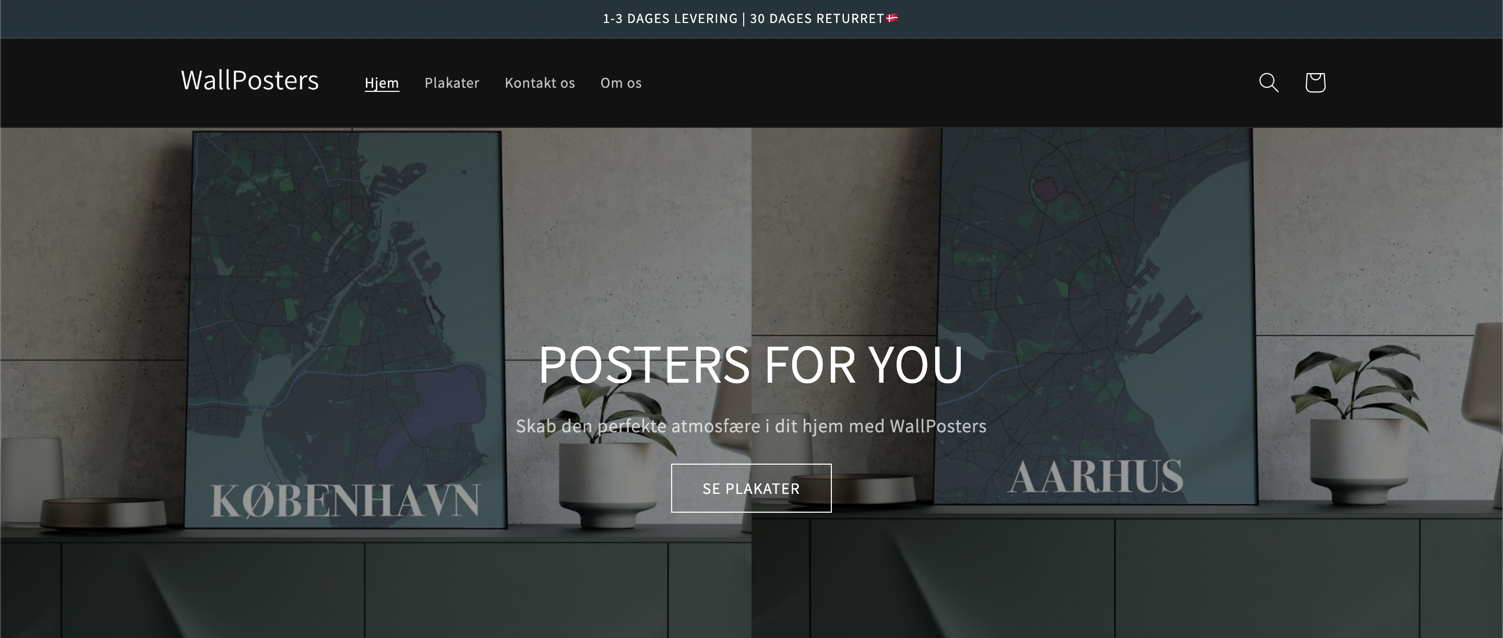This screenshot has height=638, width=1503.
Task: Click the KØBENHAVN title on the poster
Action: 345,500
